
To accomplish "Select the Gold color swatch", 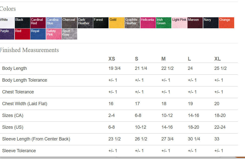I will [x=117, y=23].
